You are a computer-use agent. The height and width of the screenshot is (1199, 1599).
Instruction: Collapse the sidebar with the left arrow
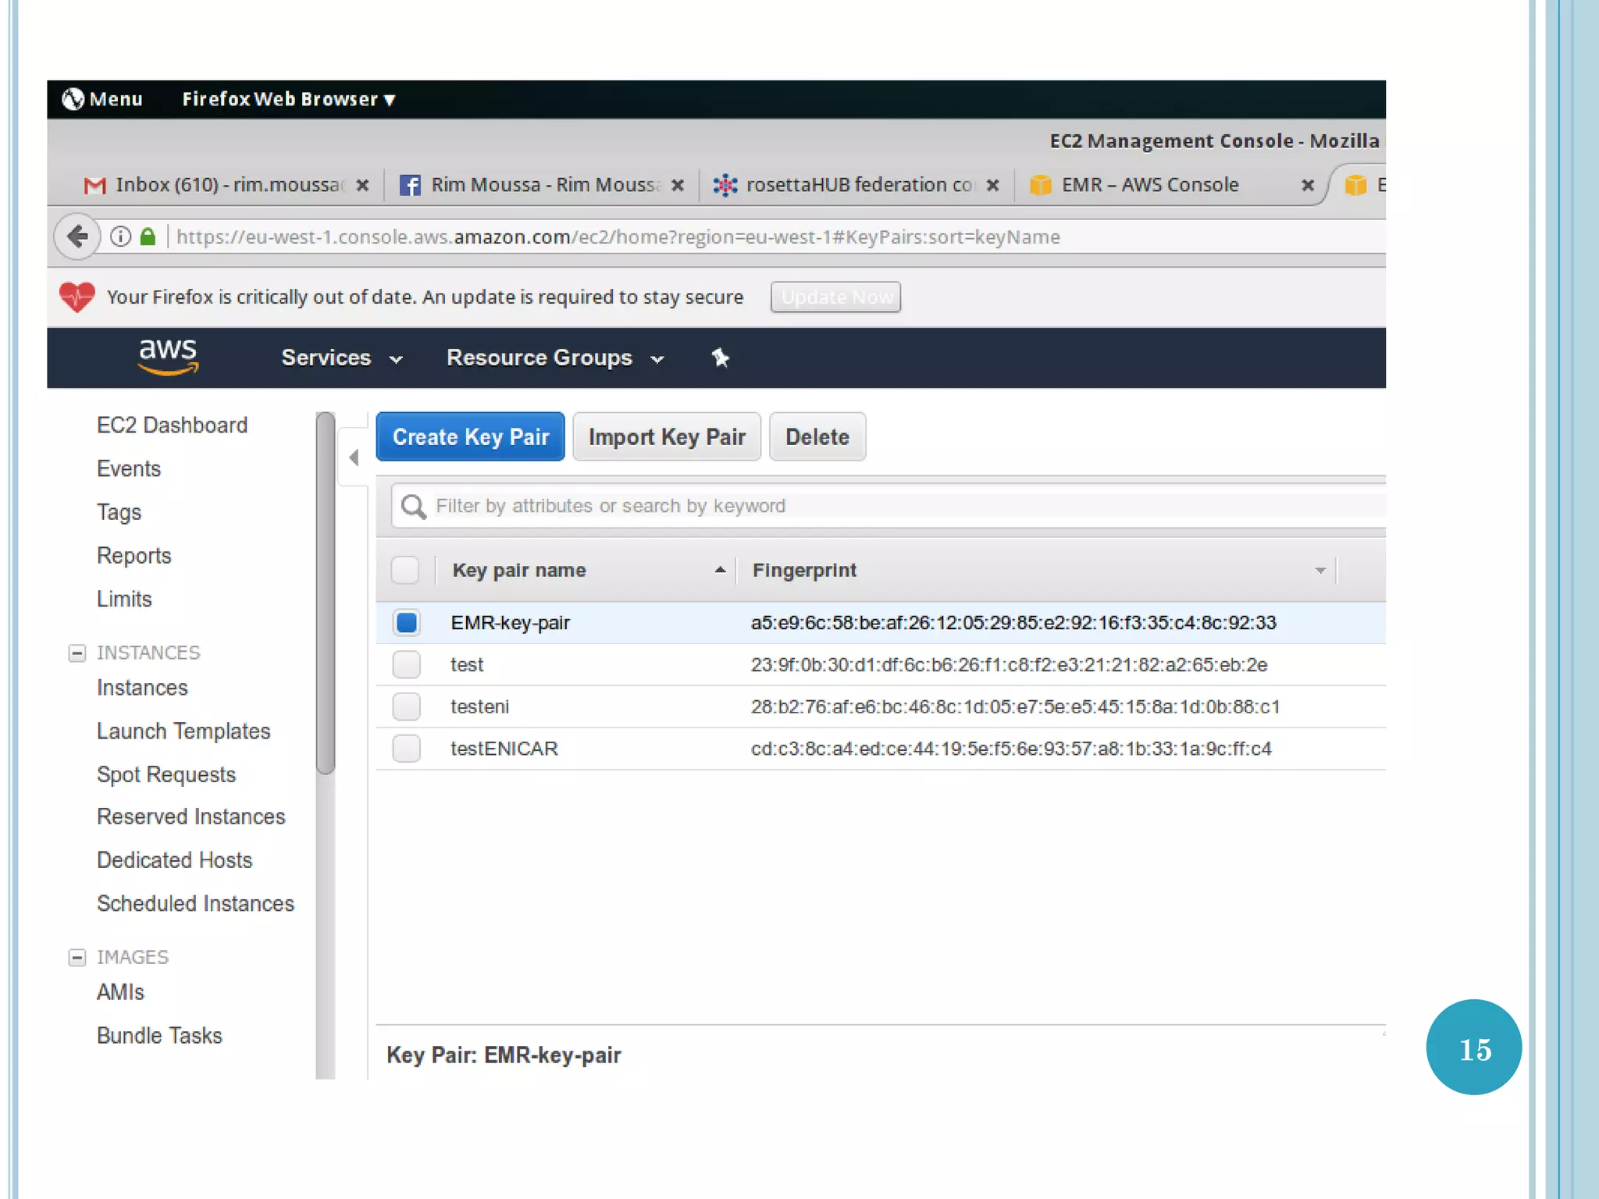pos(354,457)
